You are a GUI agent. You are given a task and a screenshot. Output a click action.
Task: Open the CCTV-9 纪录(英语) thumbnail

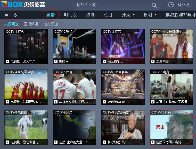pos(123,127)
